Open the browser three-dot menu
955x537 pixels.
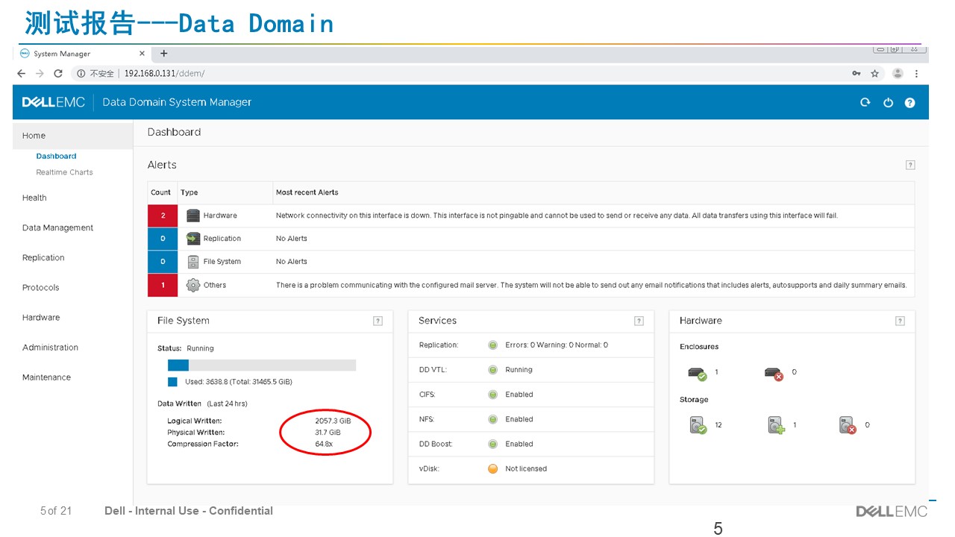(916, 73)
